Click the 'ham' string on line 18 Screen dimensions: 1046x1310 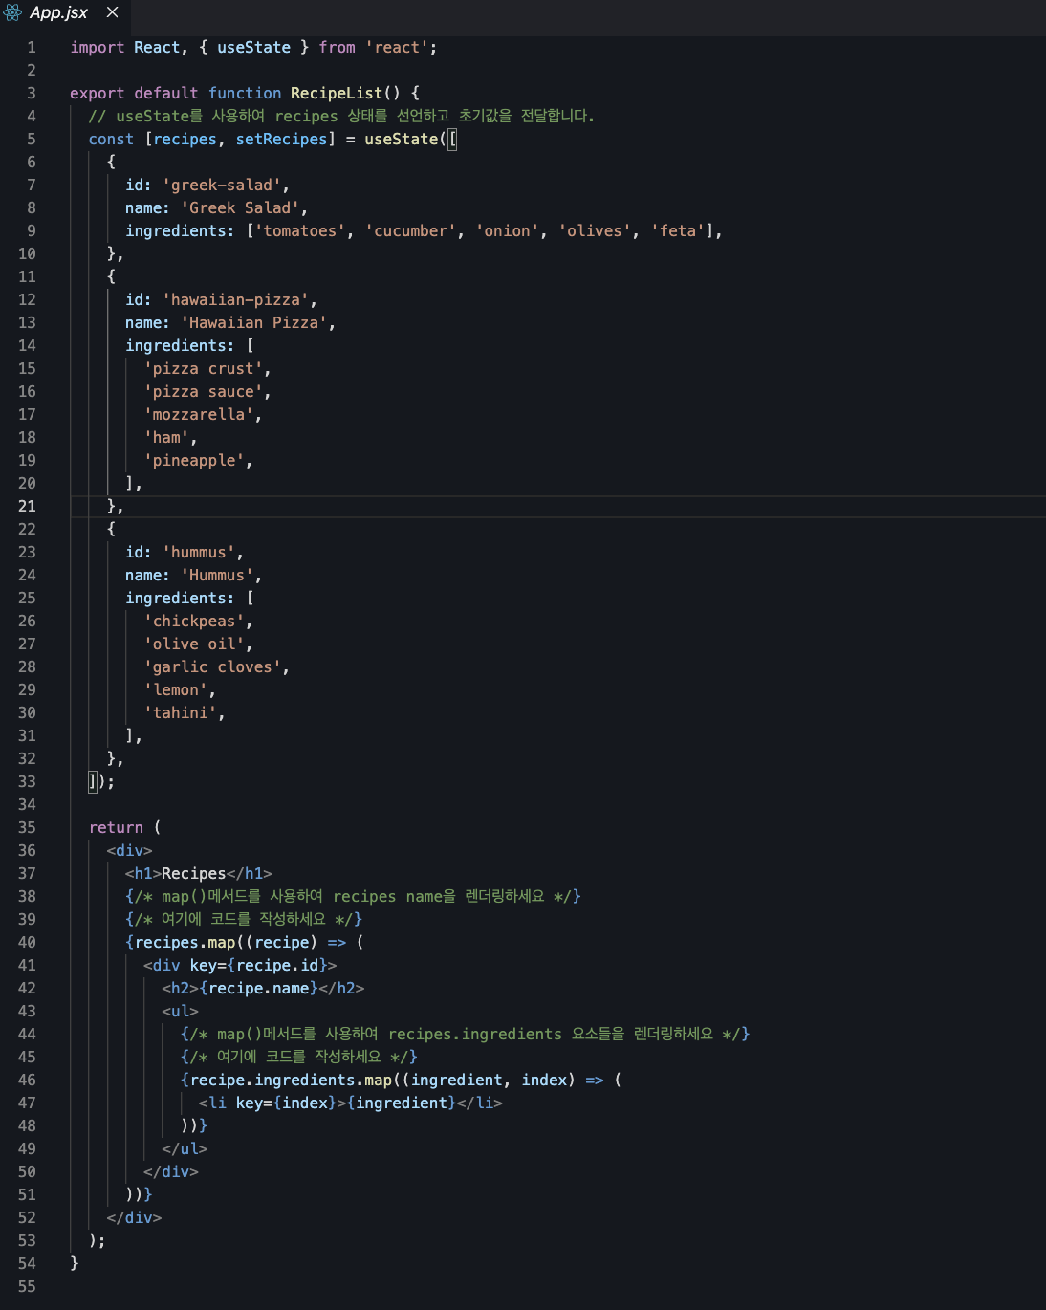(166, 437)
